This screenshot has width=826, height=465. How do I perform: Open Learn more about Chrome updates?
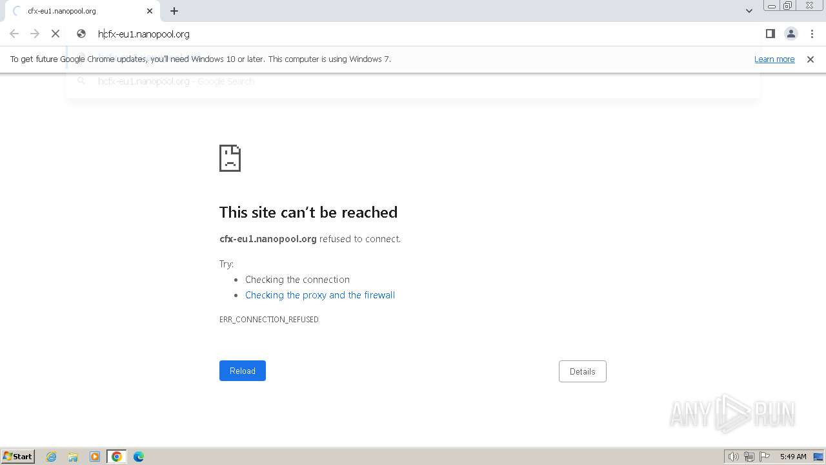click(774, 59)
